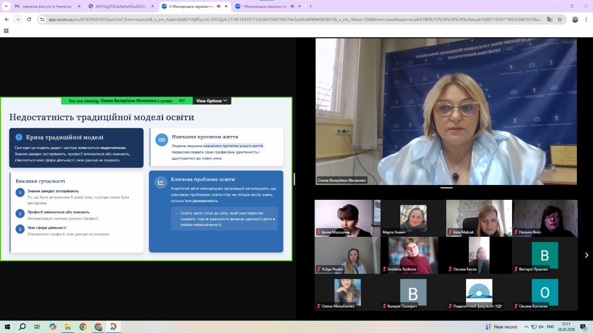Select Марта Химич's video thumbnail
Screen dimensions: 593x333
[413, 218]
